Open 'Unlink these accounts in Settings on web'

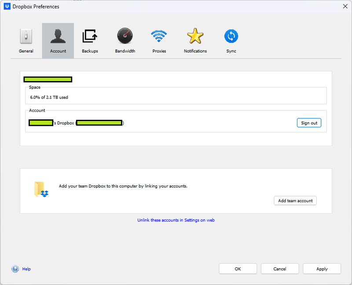tap(176, 220)
